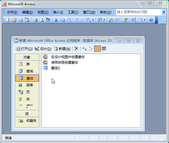Maximize the database window
The image size is (169, 143).
tap(129, 41)
